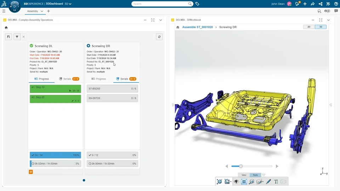Open the Progress tab of Screwing DR
Image resolution: width=340 pixels, height=191 pixels.
99,79
